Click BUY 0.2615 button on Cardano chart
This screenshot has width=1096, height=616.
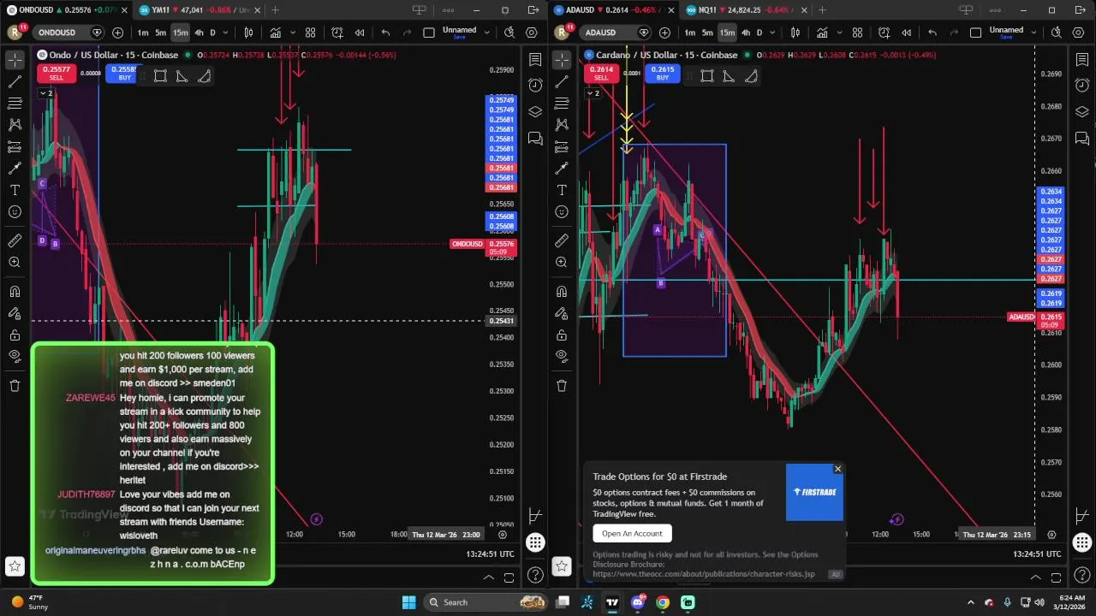click(662, 74)
